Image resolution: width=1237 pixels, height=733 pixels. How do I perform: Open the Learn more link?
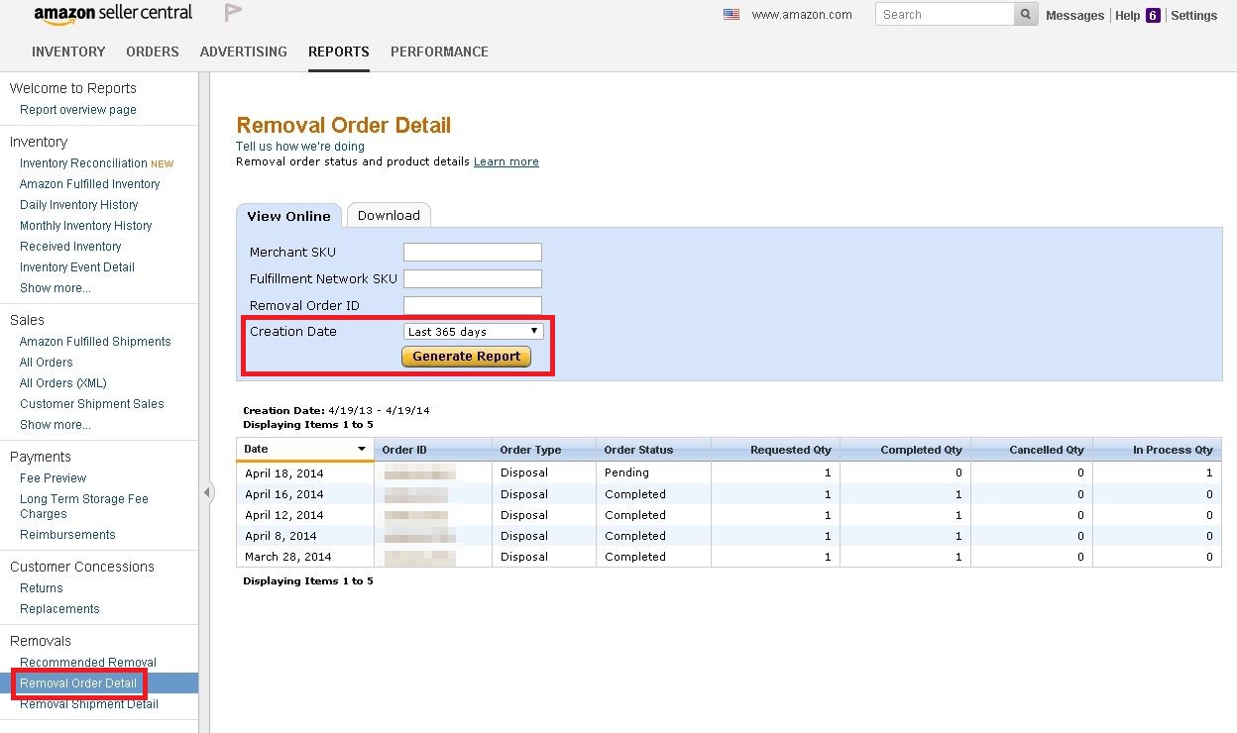506,161
